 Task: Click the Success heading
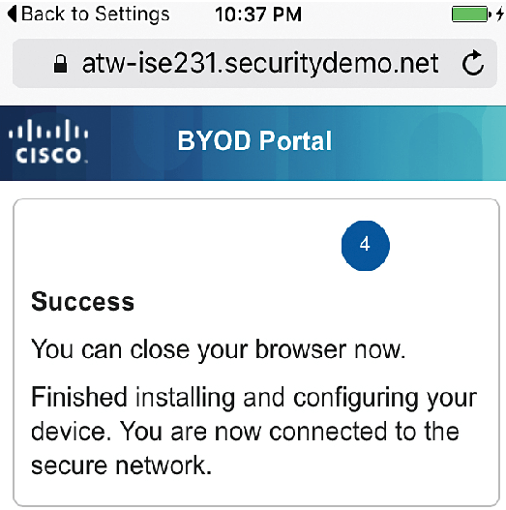pos(82,302)
